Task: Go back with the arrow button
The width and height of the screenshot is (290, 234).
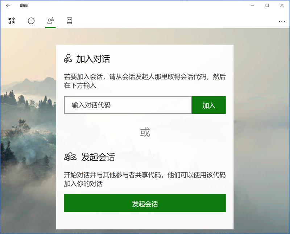Action: [x=8, y=5]
